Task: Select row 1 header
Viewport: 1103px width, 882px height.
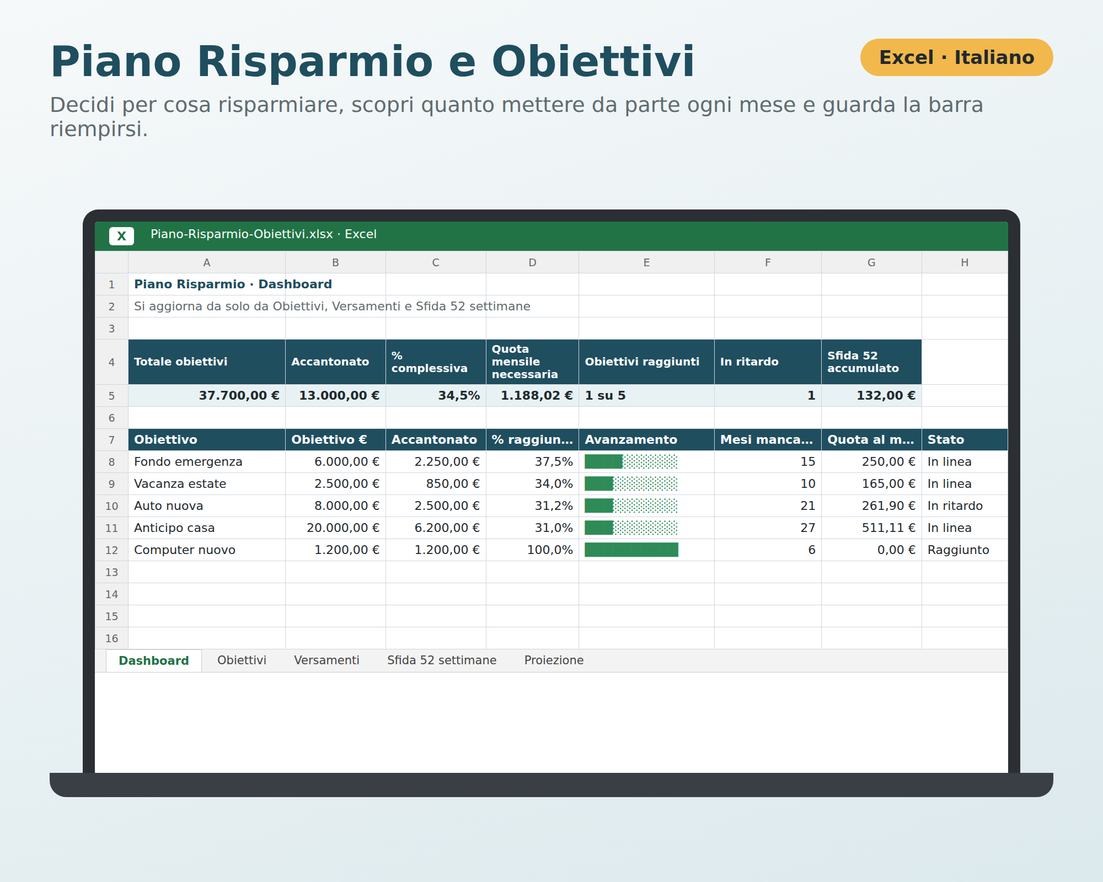Action: click(x=111, y=284)
